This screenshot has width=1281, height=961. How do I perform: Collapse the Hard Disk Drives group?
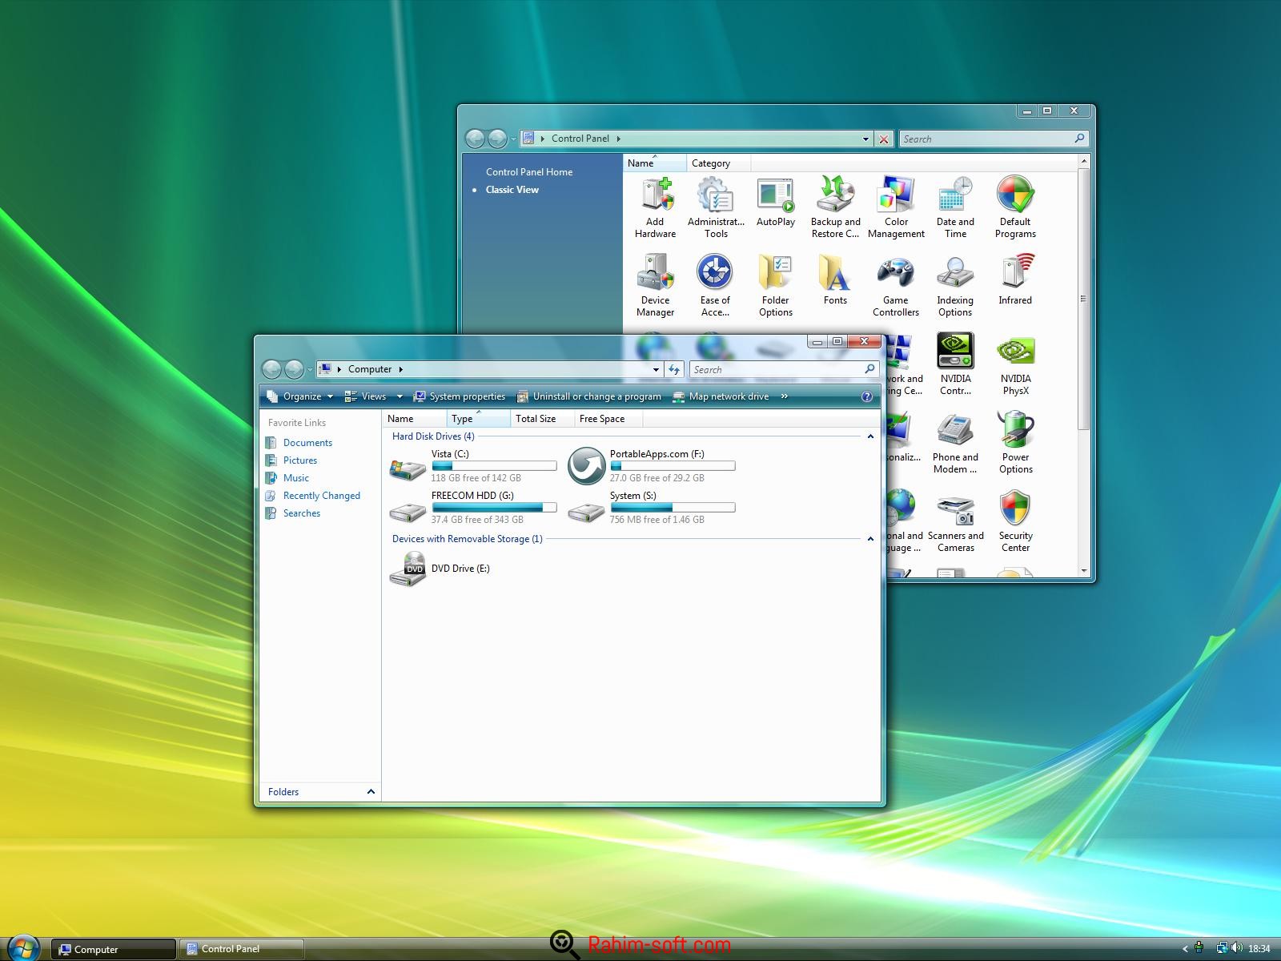[x=870, y=436]
